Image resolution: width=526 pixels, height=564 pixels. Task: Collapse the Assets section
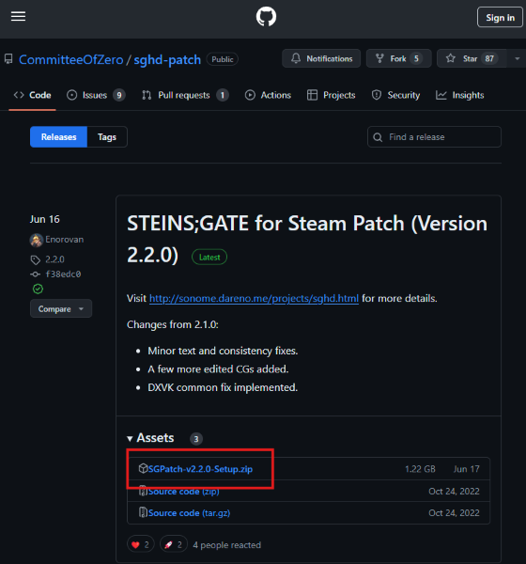150,438
